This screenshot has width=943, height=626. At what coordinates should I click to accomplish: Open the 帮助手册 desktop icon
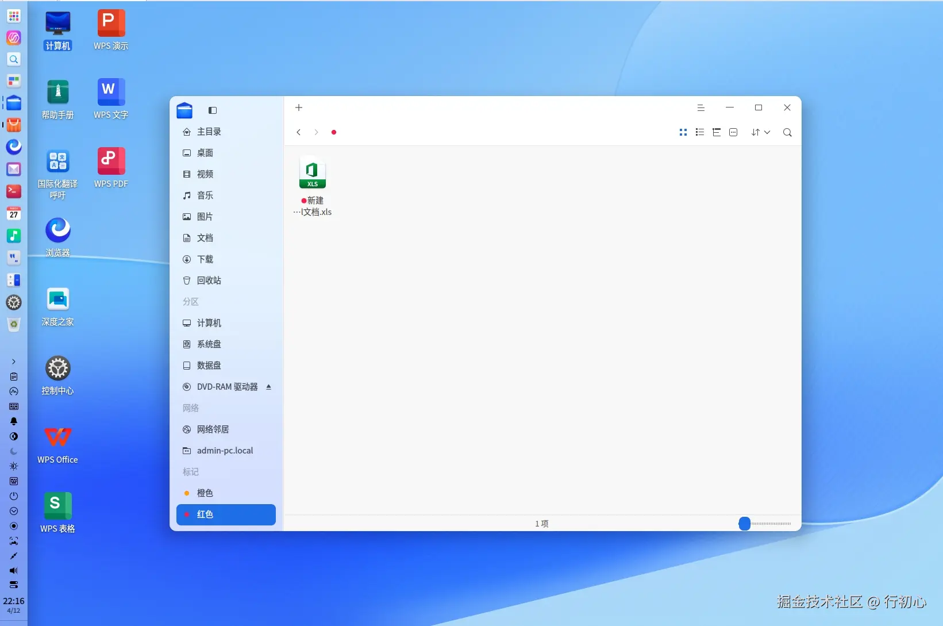coord(58,99)
